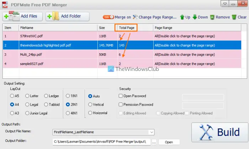Select the sample8527.pdf file row
This screenshot has height=149, width=249.
pos(122,64)
